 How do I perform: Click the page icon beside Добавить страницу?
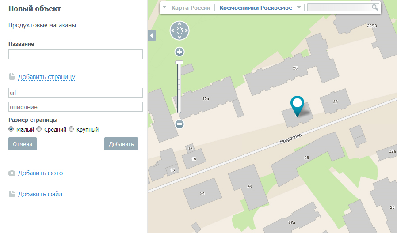tap(12, 77)
